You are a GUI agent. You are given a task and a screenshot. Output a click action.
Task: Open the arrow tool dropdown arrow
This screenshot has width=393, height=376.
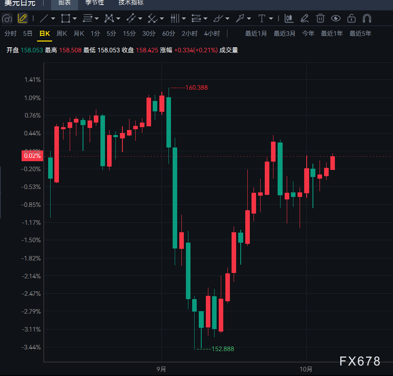[x=249, y=18]
